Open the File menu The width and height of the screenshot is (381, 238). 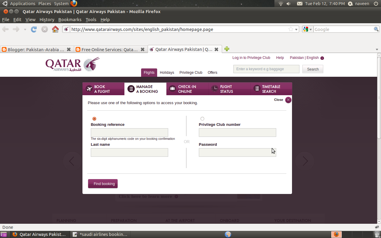[x=6, y=20]
